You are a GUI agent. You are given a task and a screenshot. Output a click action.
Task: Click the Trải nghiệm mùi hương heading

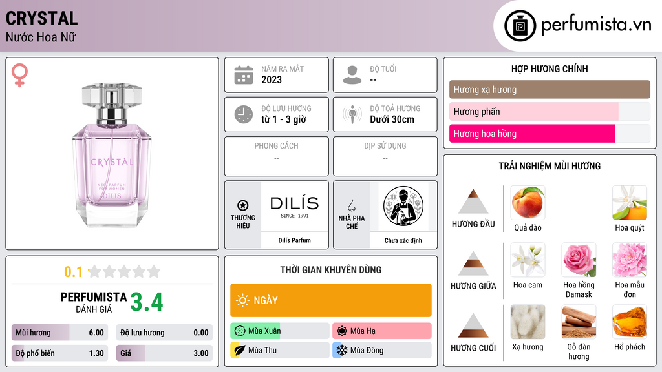click(x=550, y=166)
